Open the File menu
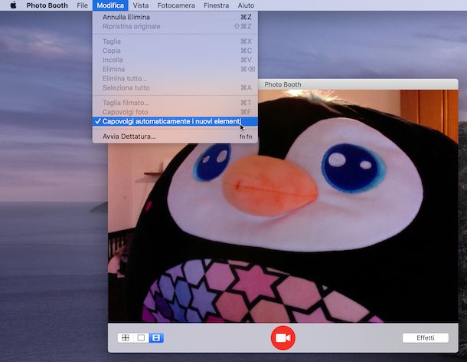The width and height of the screenshot is (467, 362). click(82, 5)
